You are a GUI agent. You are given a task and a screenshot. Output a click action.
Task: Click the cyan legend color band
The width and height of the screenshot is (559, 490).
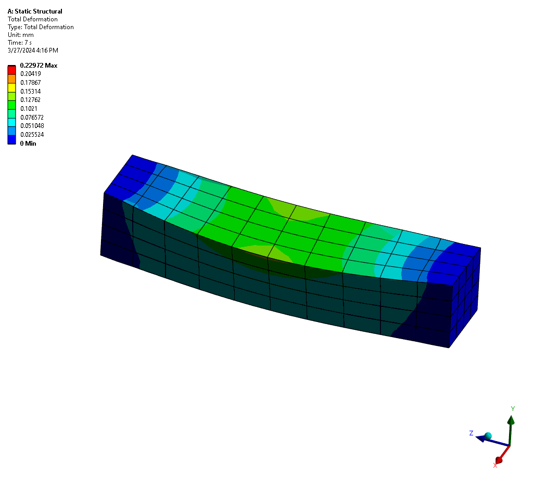12,122
